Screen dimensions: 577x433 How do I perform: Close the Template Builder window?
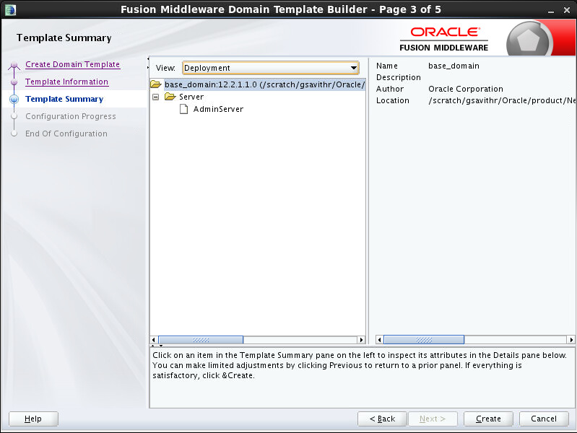(x=567, y=10)
